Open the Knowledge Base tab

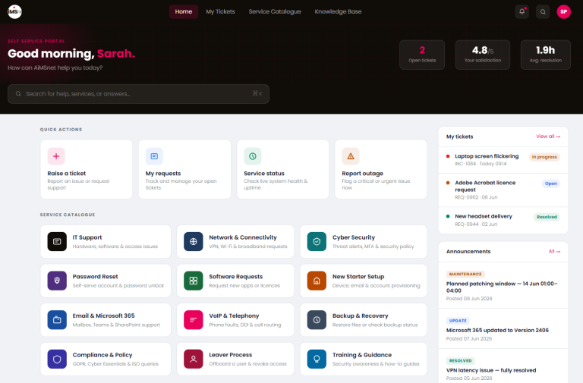pyautogui.click(x=338, y=11)
